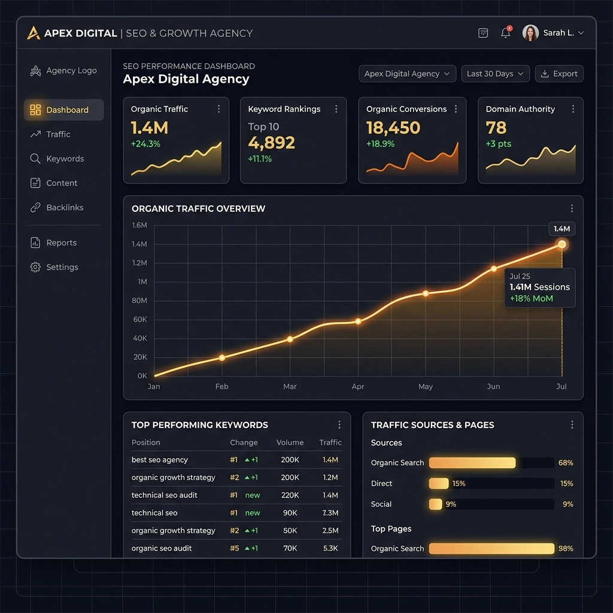The height and width of the screenshot is (613, 613).
Task: Click the +24.3% traffic change
Action: click(x=145, y=144)
